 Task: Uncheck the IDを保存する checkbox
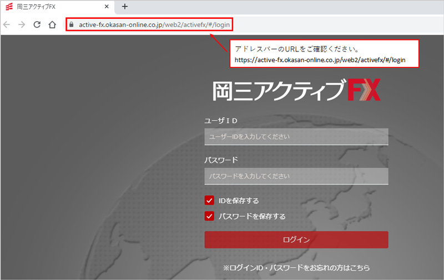click(x=209, y=200)
